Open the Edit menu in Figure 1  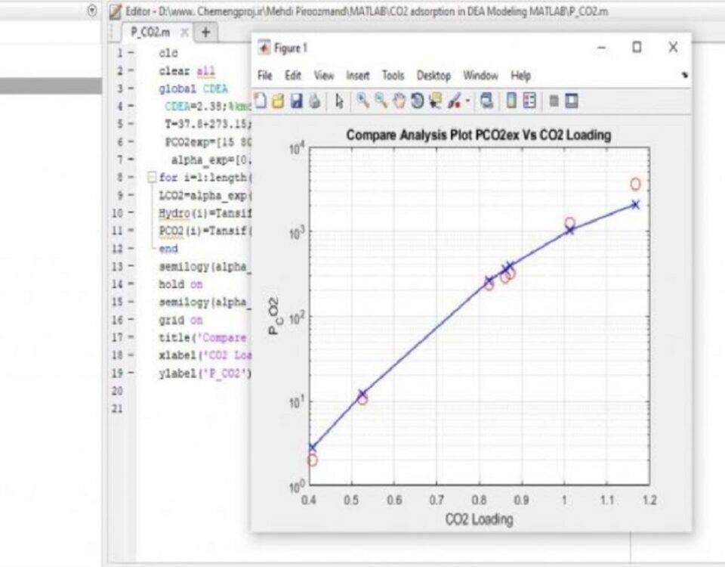click(x=293, y=76)
